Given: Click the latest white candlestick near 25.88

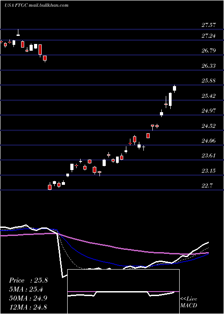Looking at the screenshot, I should [174, 89].
